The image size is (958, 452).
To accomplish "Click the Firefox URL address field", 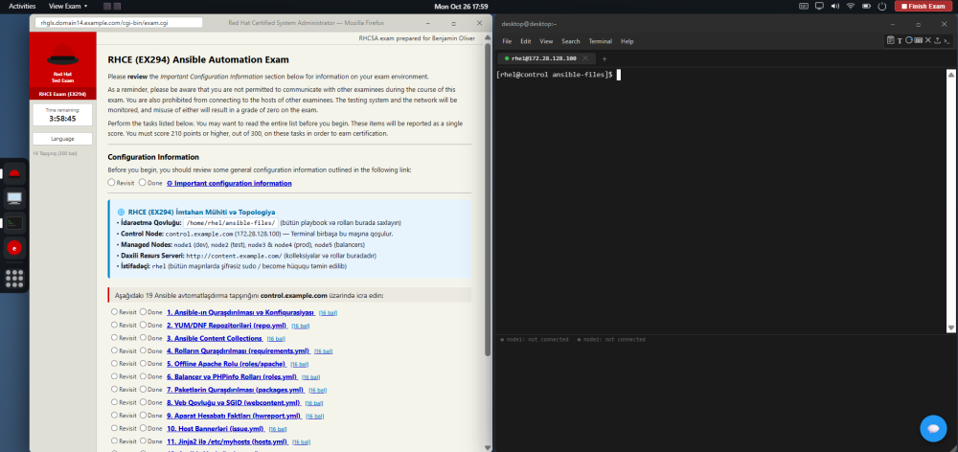I will [119, 23].
